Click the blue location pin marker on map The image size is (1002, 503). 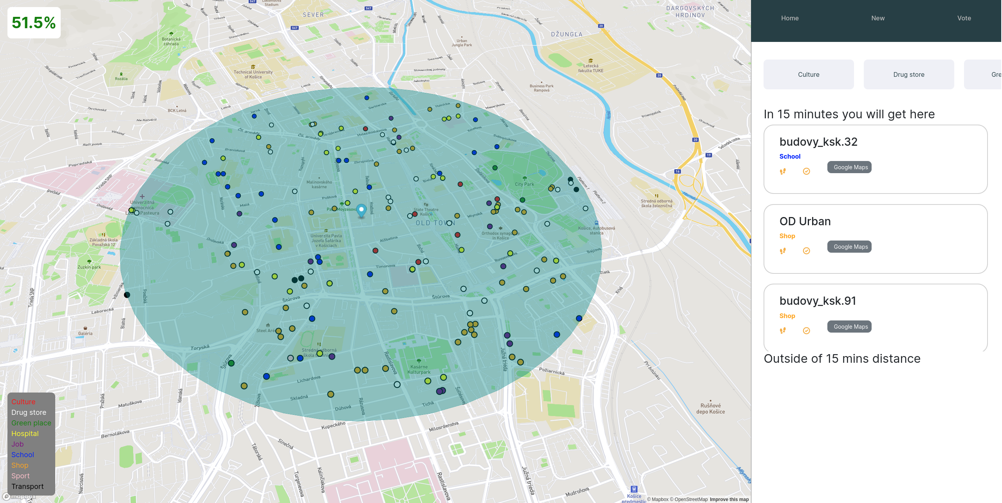pos(361,210)
